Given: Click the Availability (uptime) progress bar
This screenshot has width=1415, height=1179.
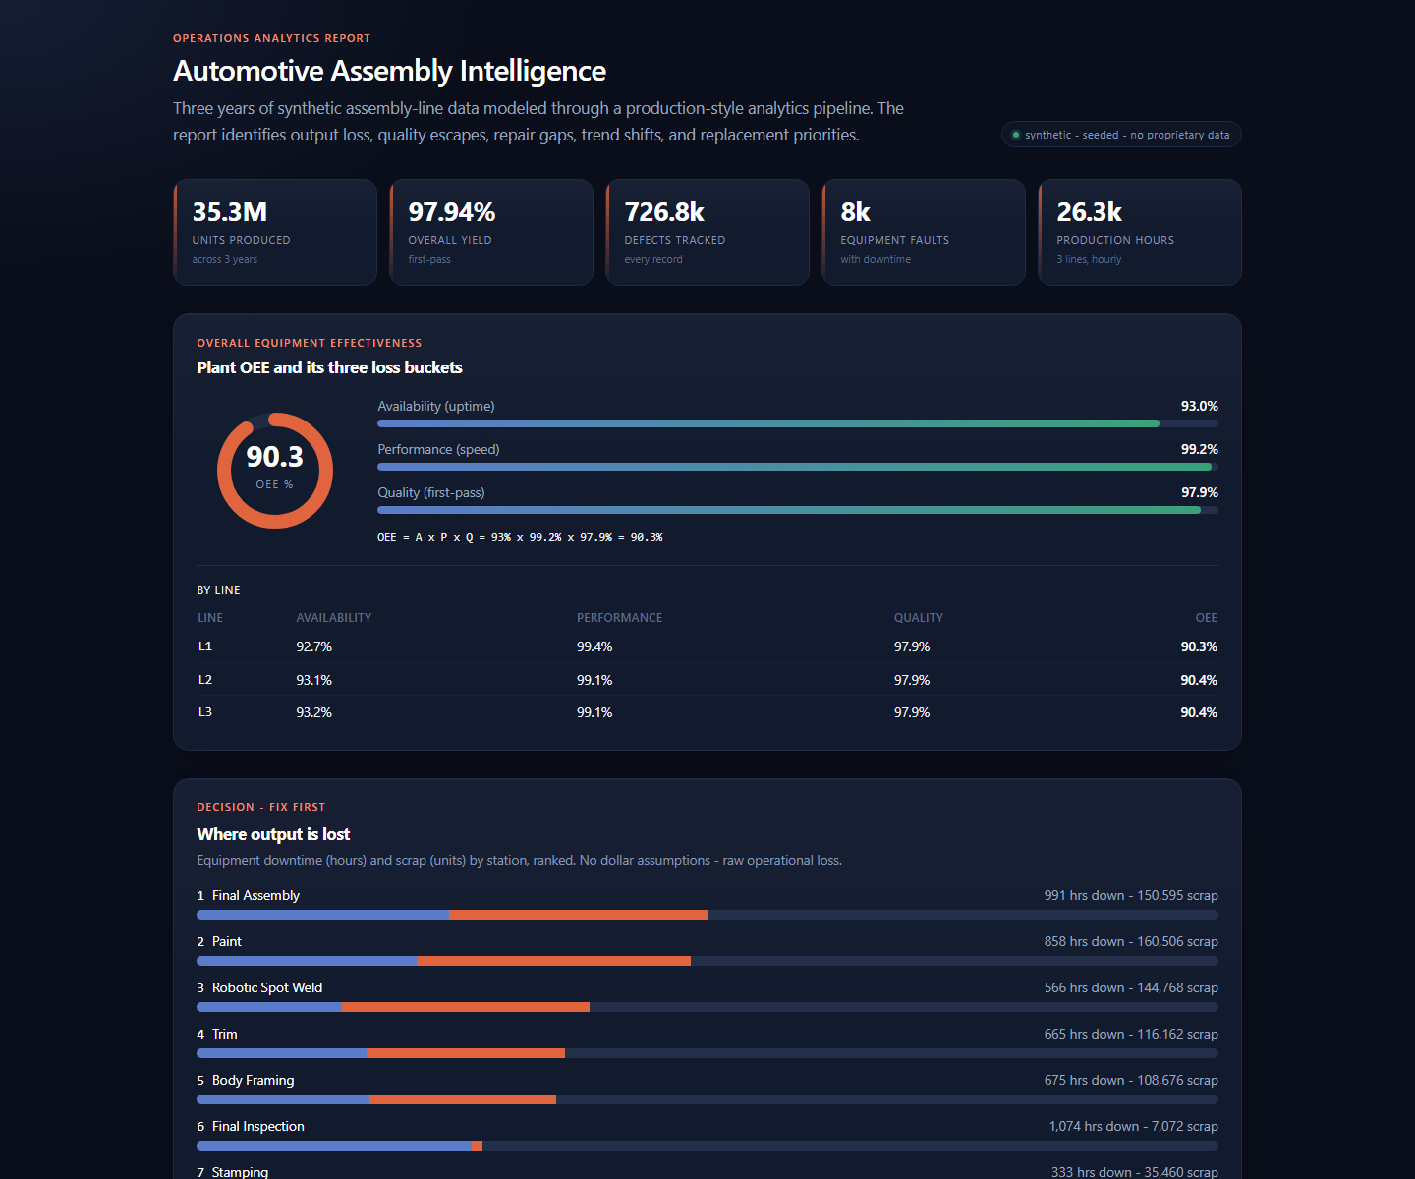Looking at the screenshot, I should pos(798,423).
